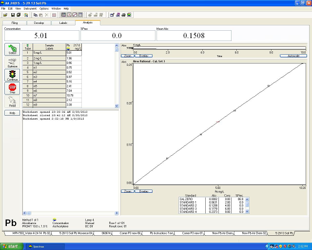This screenshot has width=312, height=250.
Task: Open the Options menu
Action: (x=44, y=8)
